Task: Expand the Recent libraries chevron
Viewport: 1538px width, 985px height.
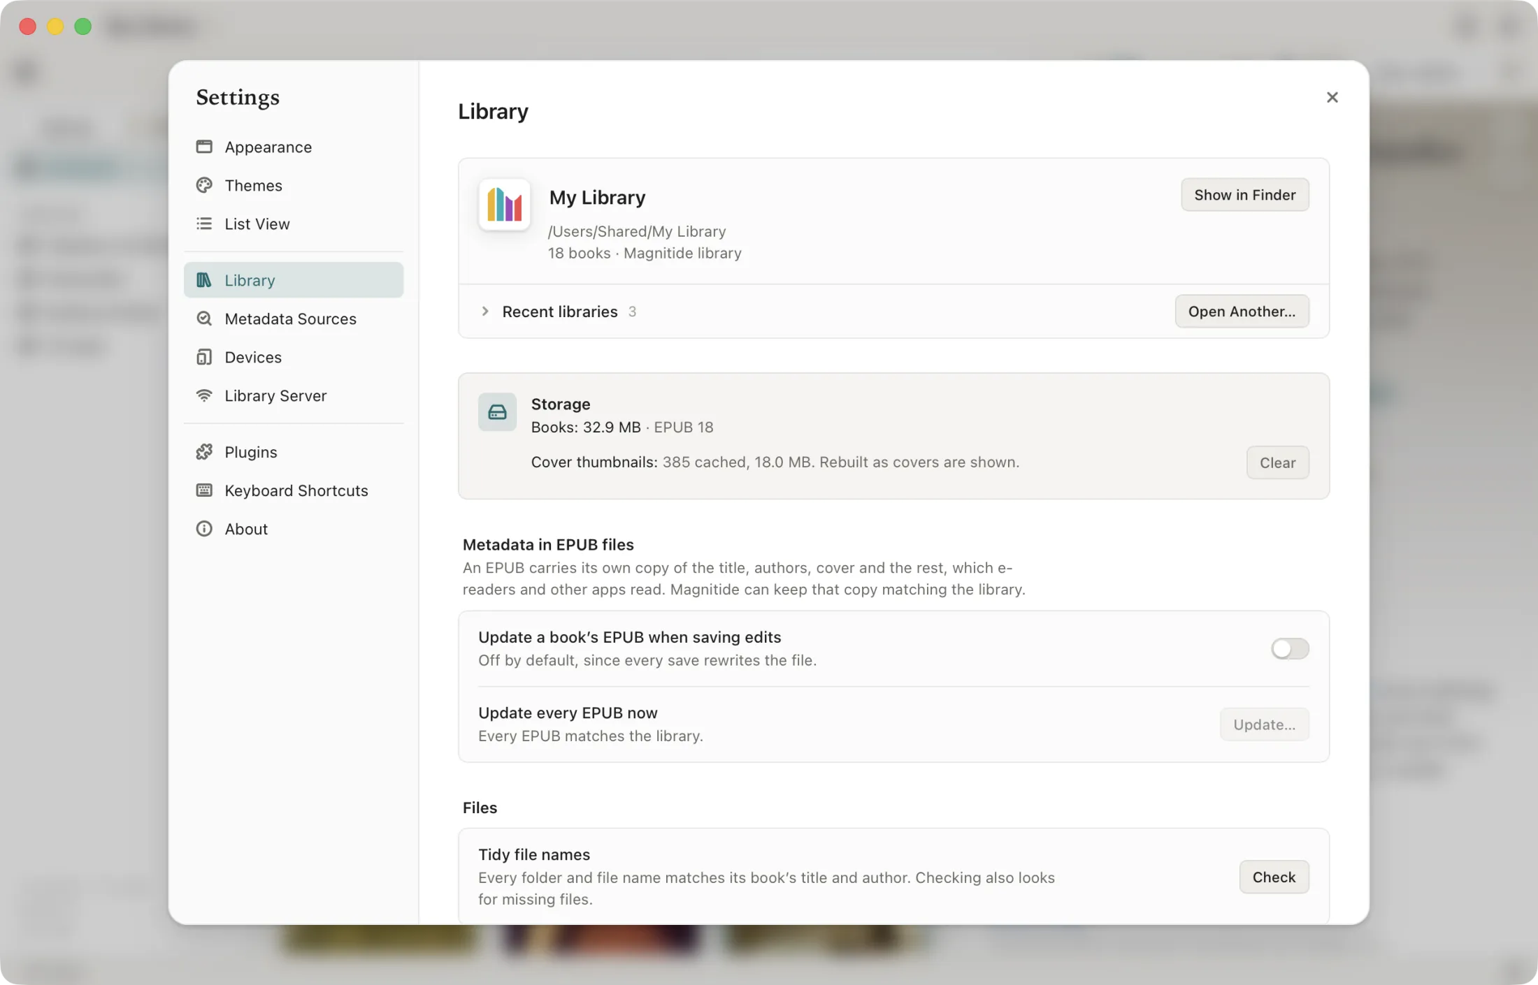Action: (484, 312)
